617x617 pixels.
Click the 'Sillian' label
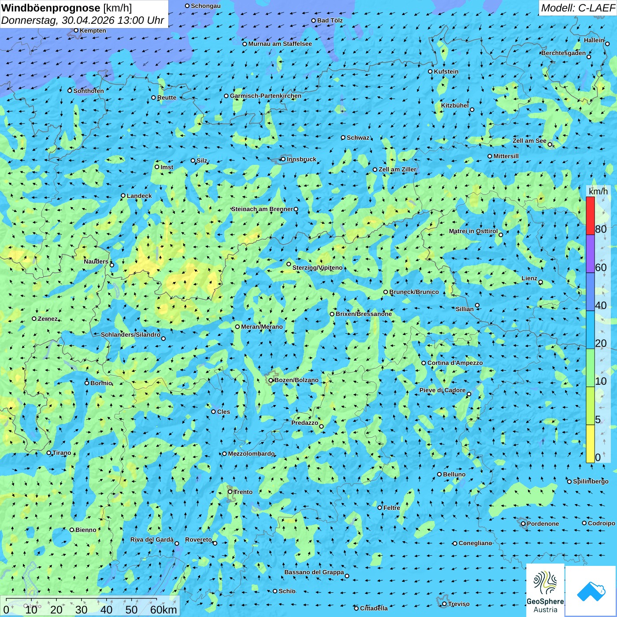pos(465,309)
